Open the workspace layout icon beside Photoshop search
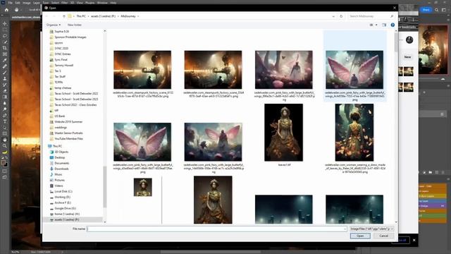This screenshot has height=254, width=451. [444, 10]
